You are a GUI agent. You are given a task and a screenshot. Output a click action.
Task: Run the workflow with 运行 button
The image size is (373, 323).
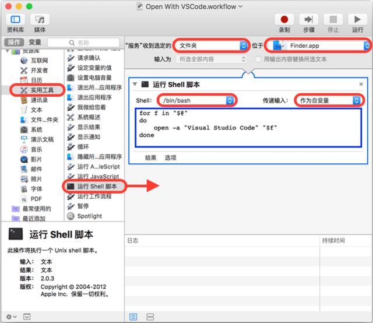(x=357, y=19)
